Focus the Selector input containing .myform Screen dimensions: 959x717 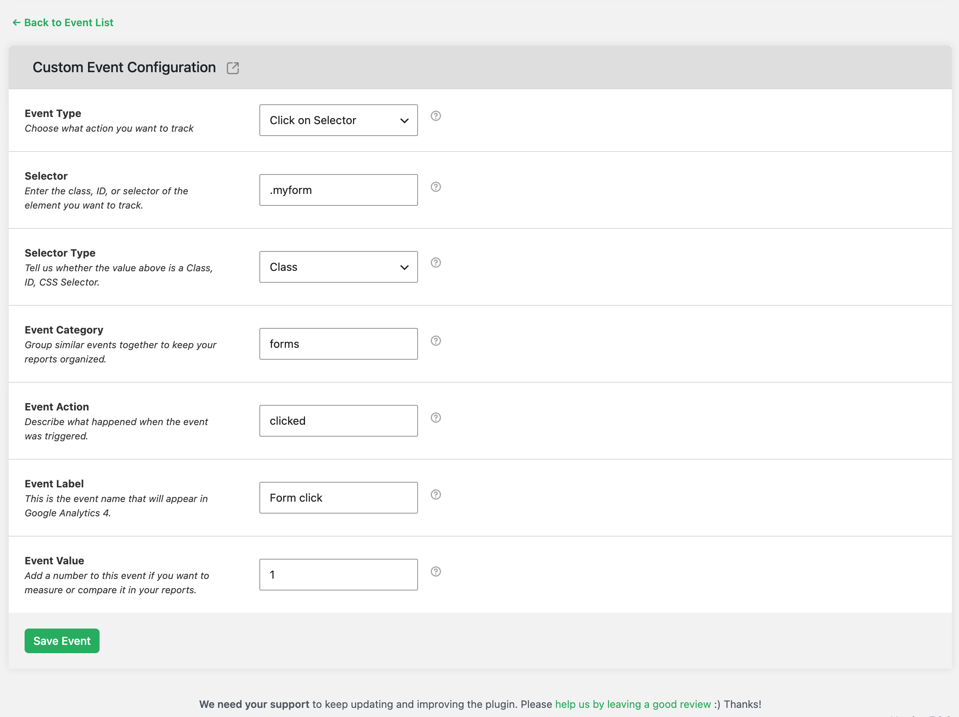(x=339, y=190)
